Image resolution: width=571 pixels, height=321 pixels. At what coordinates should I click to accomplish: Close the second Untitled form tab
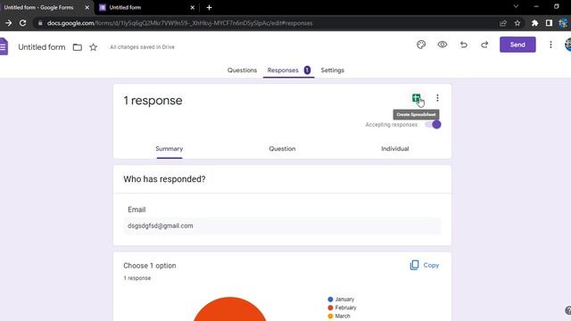[193, 7]
